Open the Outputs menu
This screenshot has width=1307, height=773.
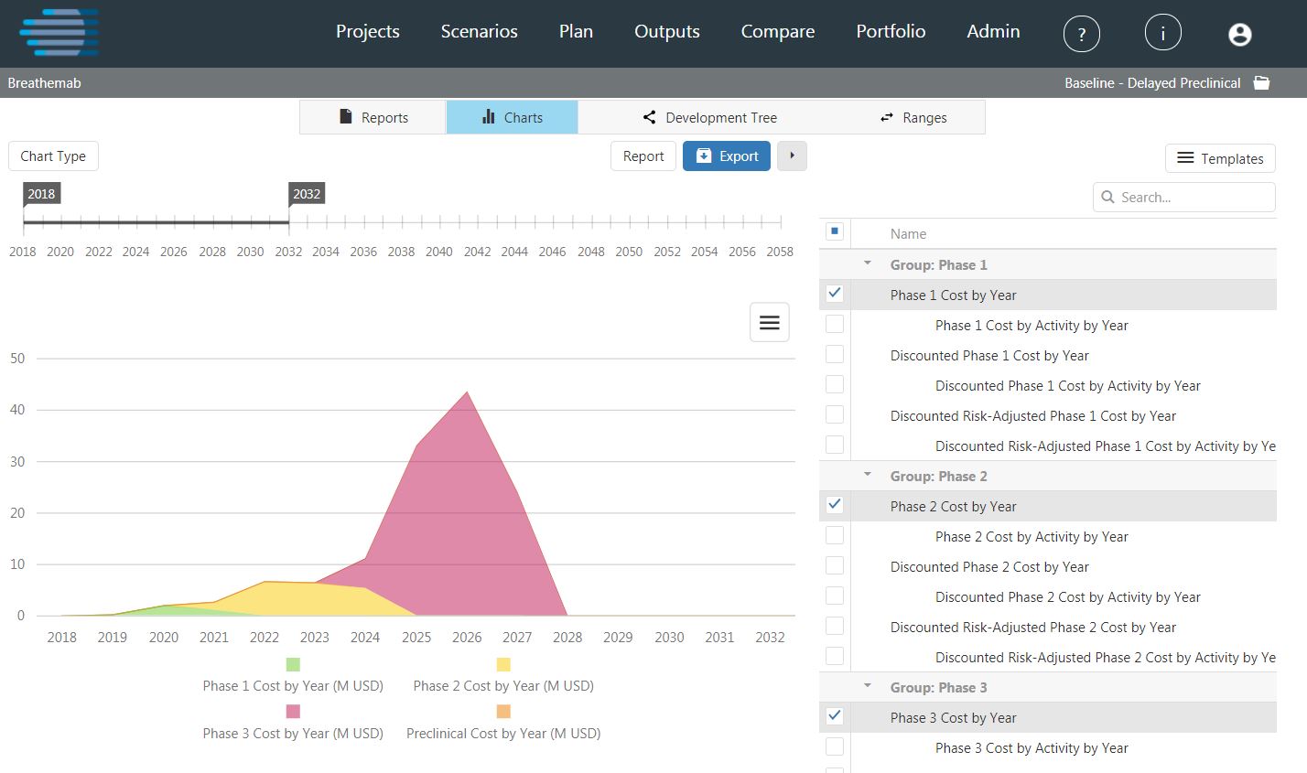[x=667, y=31]
